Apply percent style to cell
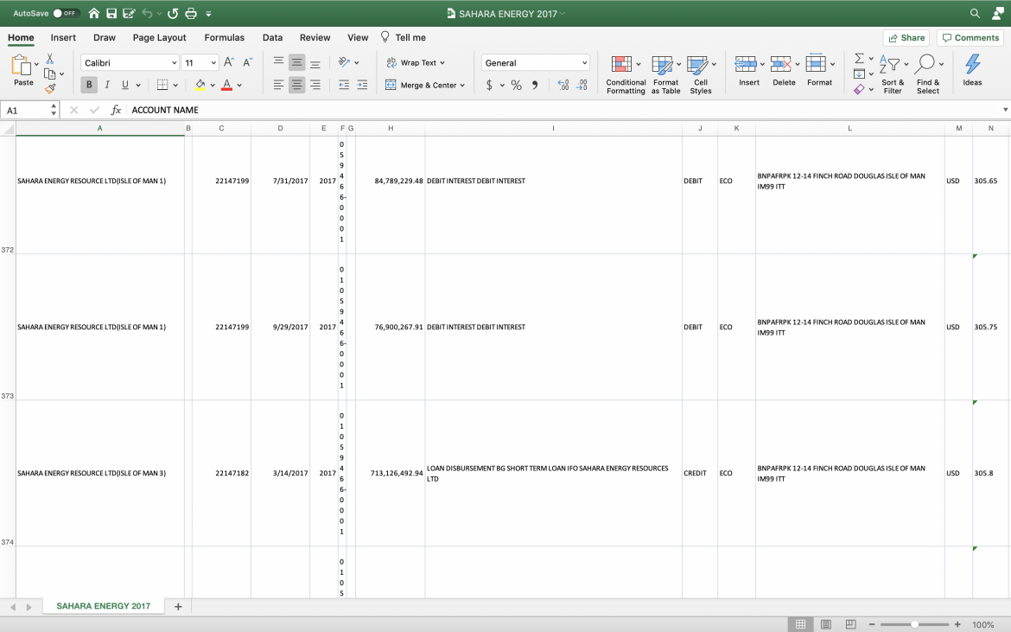 [517, 85]
